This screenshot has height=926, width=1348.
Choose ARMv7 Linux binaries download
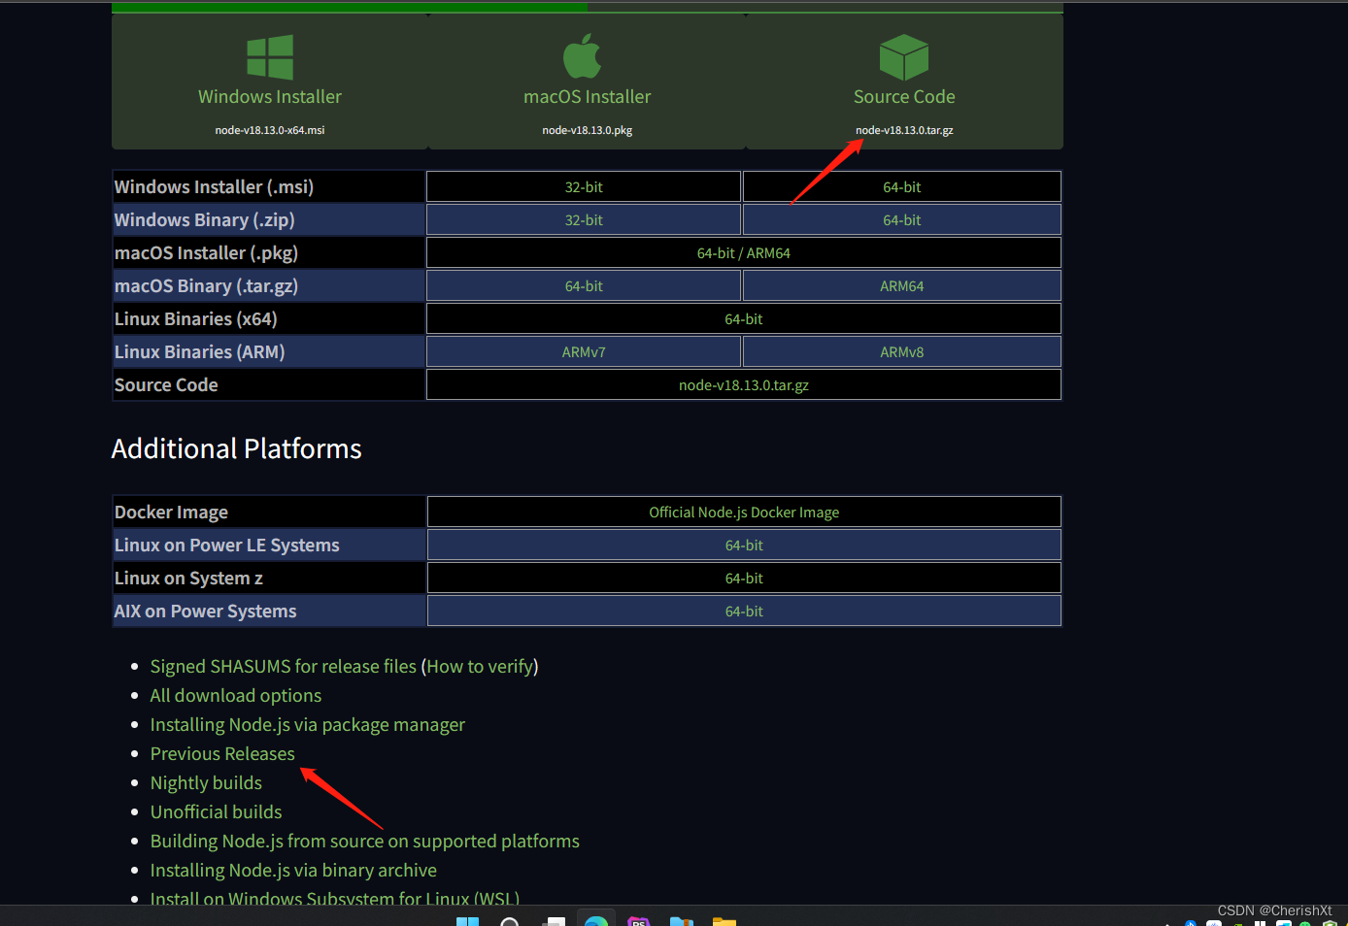[x=584, y=351]
